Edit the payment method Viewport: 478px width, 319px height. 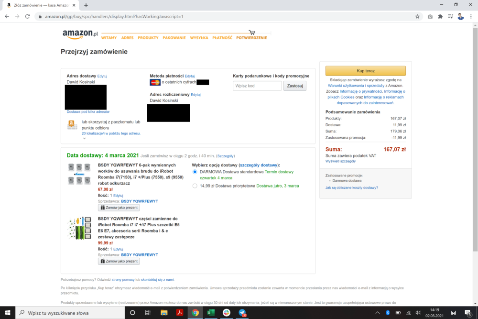coord(190,76)
